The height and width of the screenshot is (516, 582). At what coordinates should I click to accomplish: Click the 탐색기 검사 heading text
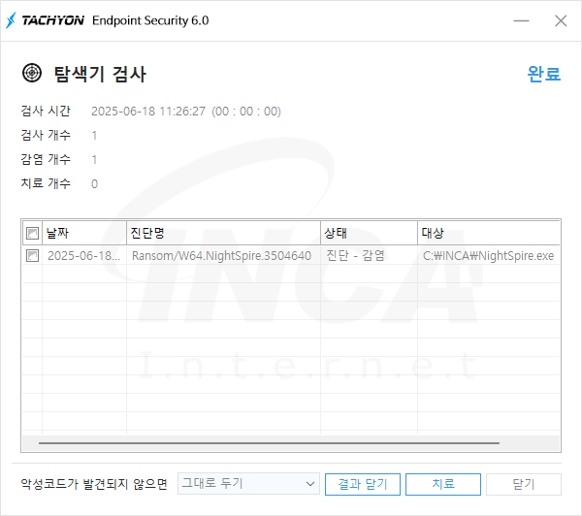[x=100, y=74]
